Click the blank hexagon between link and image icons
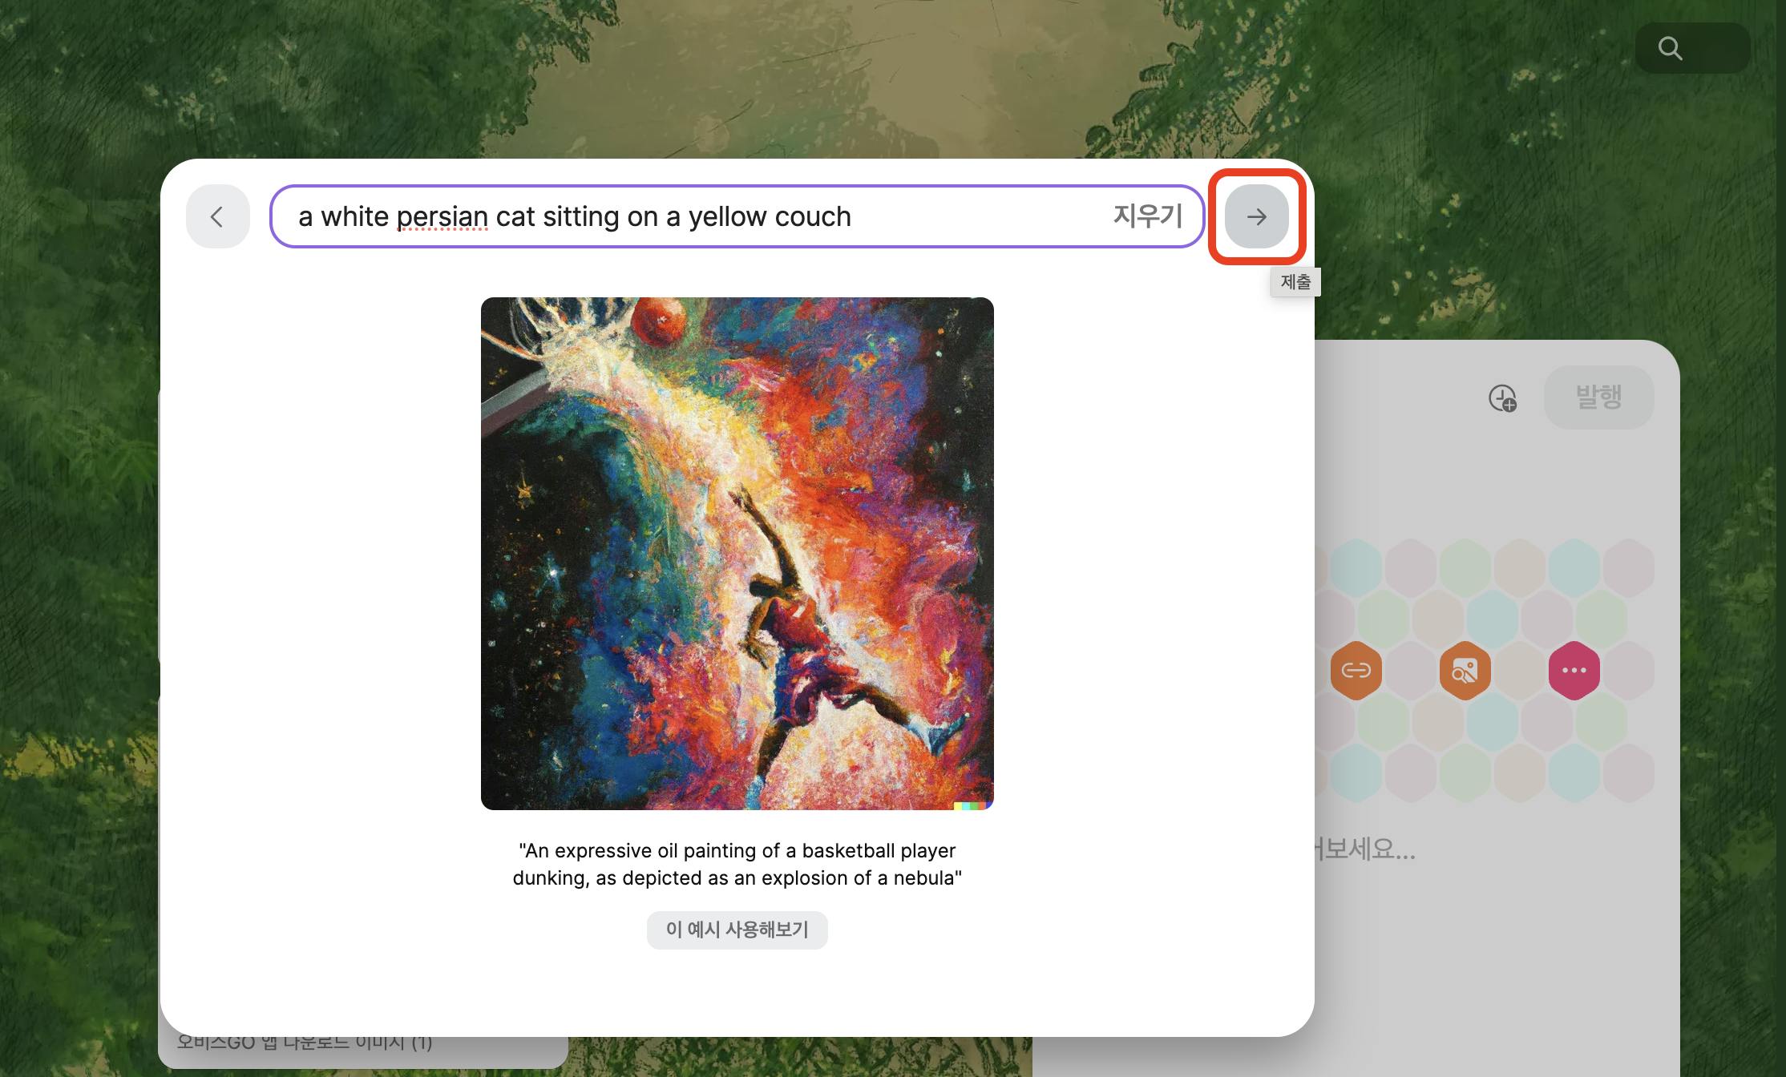Screen dimensions: 1786x1077 [x=1410, y=670]
